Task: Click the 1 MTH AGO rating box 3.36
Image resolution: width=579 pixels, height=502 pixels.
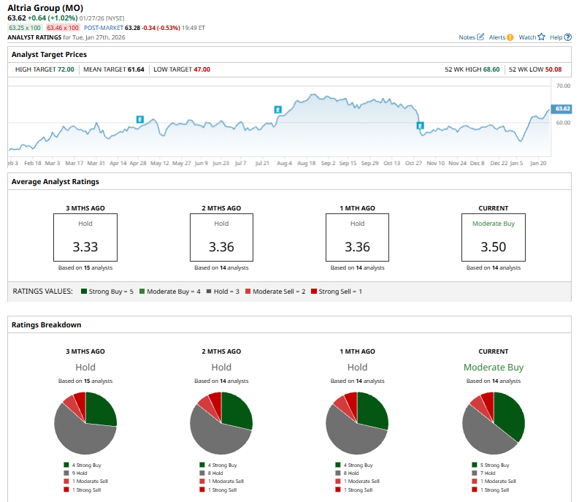Action: [x=358, y=237]
